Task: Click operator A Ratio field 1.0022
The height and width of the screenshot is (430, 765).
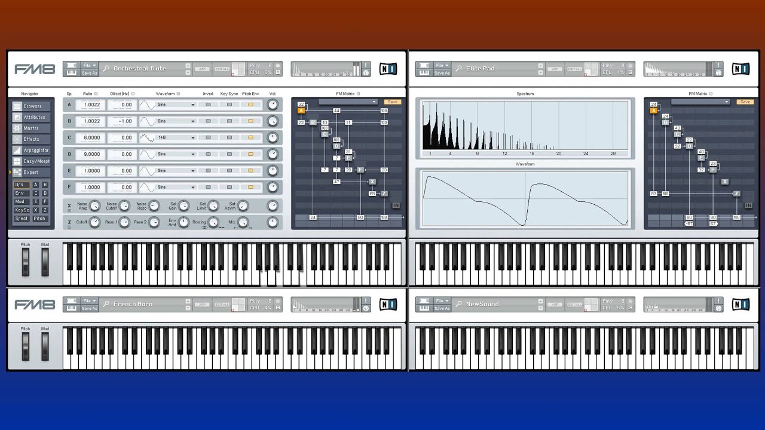Action: [x=91, y=105]
